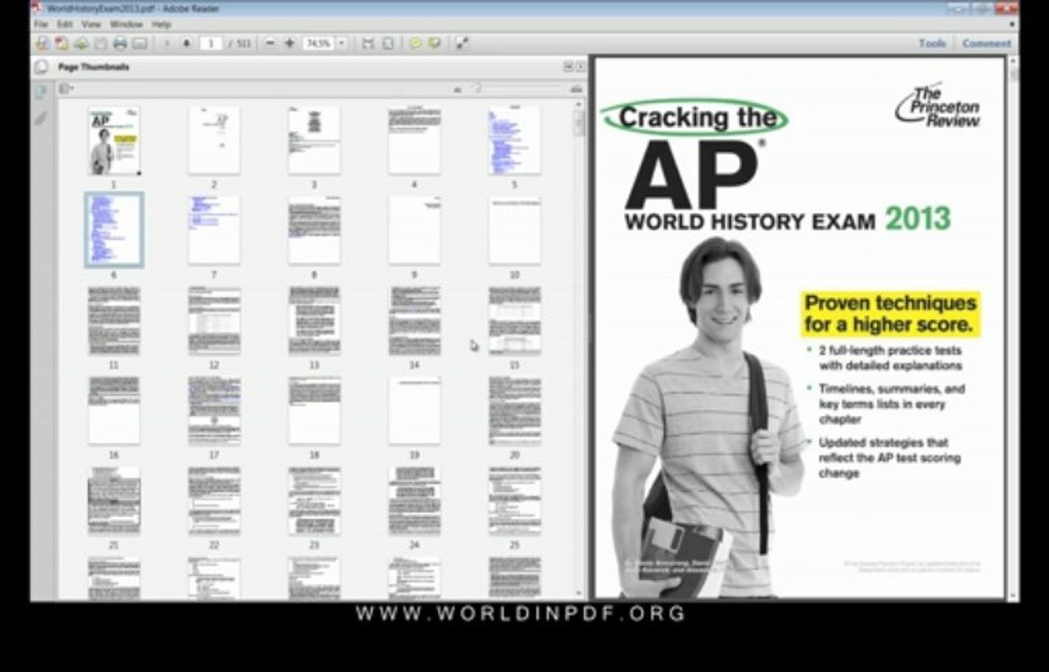Collapse the Page Thumbnails panel
This screenshot has width=1049, height=672.
580,66
